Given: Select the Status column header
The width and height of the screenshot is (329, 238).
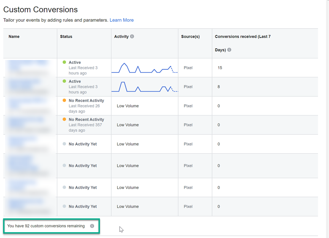Looking at the screenshot, I should (66, 37).
